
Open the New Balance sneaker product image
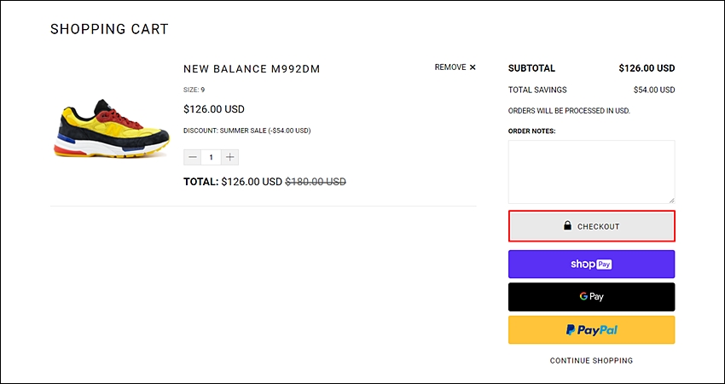pos(112,128)
